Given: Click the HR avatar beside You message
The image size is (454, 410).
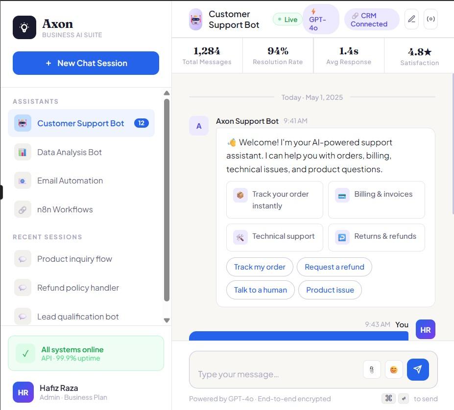Looking at the screenshot, I should point(425,330).
